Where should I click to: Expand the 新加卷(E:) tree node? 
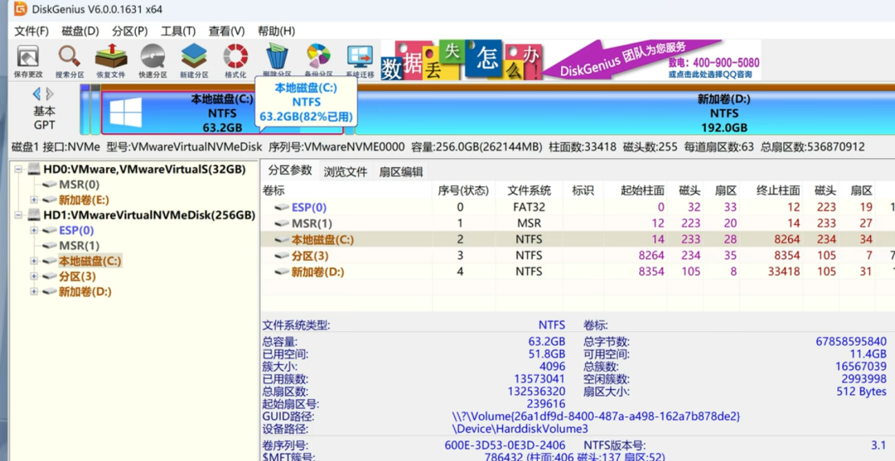coord(34,200)
